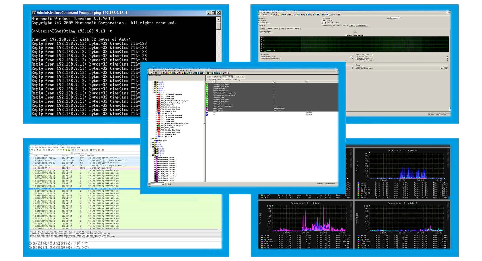Screen dimensions: 482x261
Task: Open the Capture menu in Wireshark
Action: click(x=44, y=147)
